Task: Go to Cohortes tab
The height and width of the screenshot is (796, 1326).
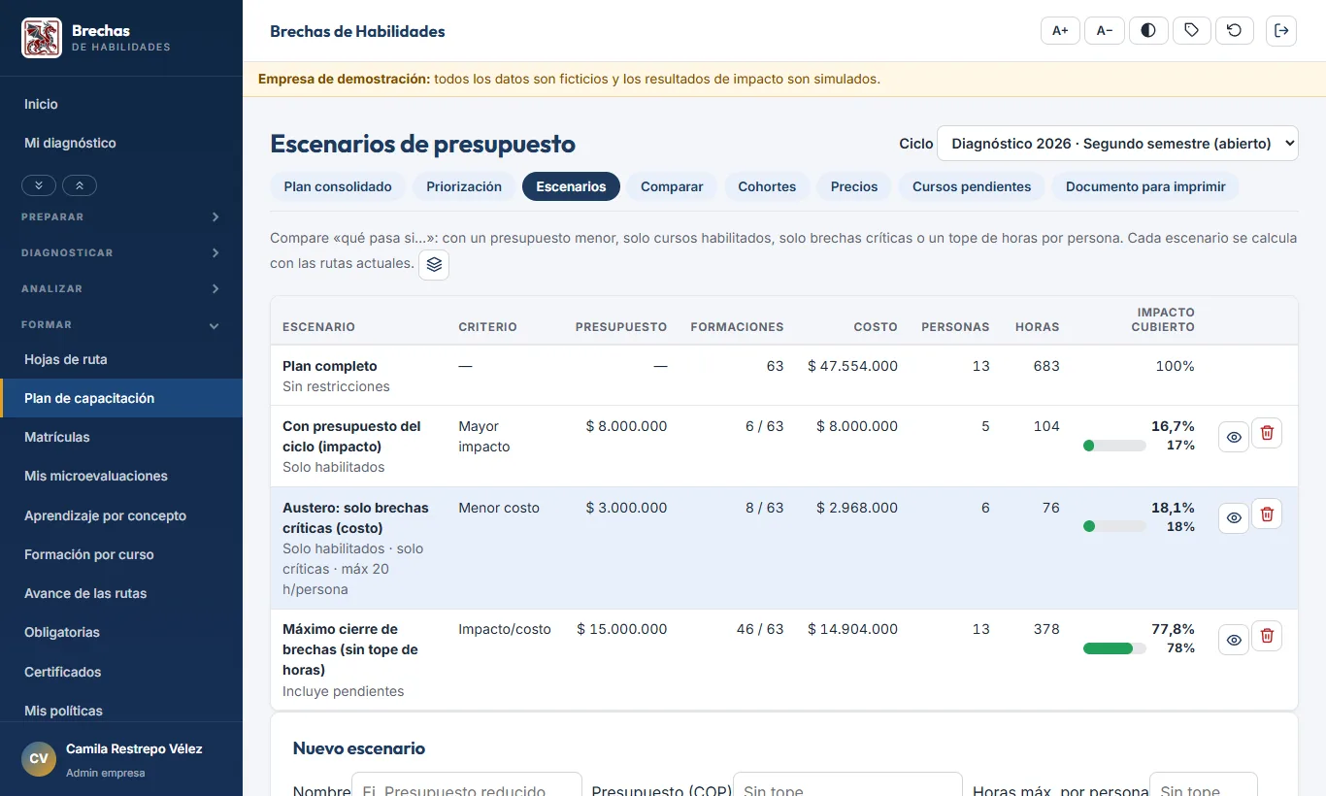Action: [767, 186]
